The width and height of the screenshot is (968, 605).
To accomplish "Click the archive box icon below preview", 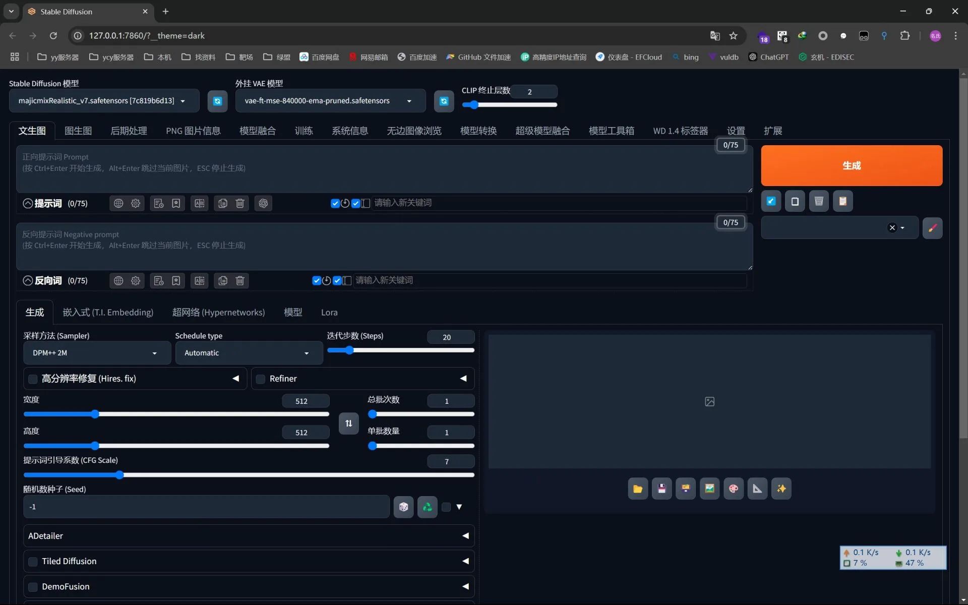I will coord(686,489).
